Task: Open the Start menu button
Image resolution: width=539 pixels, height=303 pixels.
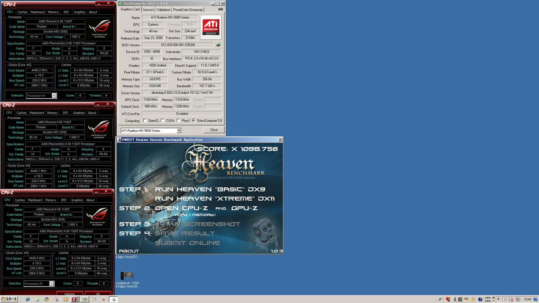Action: coord(9,299)
